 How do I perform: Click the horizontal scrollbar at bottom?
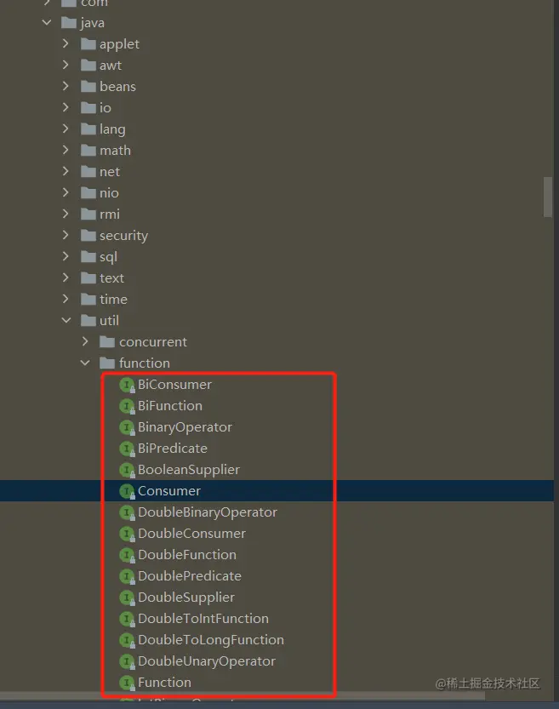click(242, 695)
